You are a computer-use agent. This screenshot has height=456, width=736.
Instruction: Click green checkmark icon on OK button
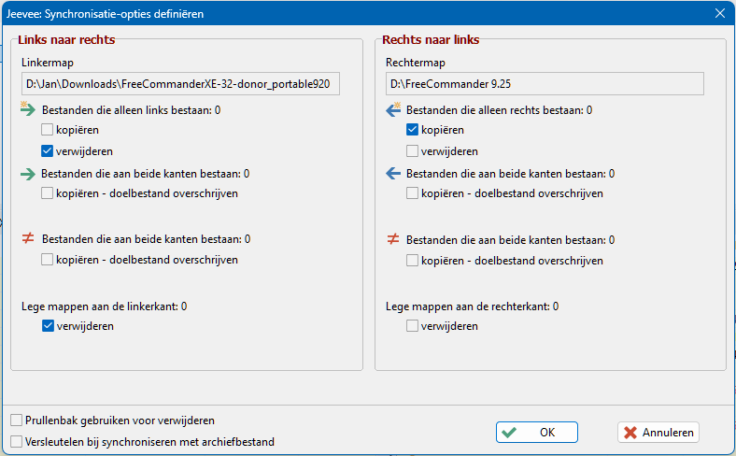509,432
